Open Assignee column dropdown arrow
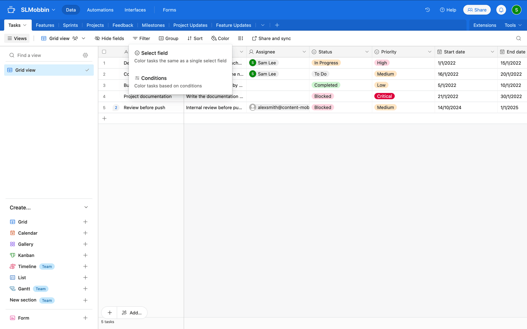The image size is (527, 329). click(x=304, y=52)
